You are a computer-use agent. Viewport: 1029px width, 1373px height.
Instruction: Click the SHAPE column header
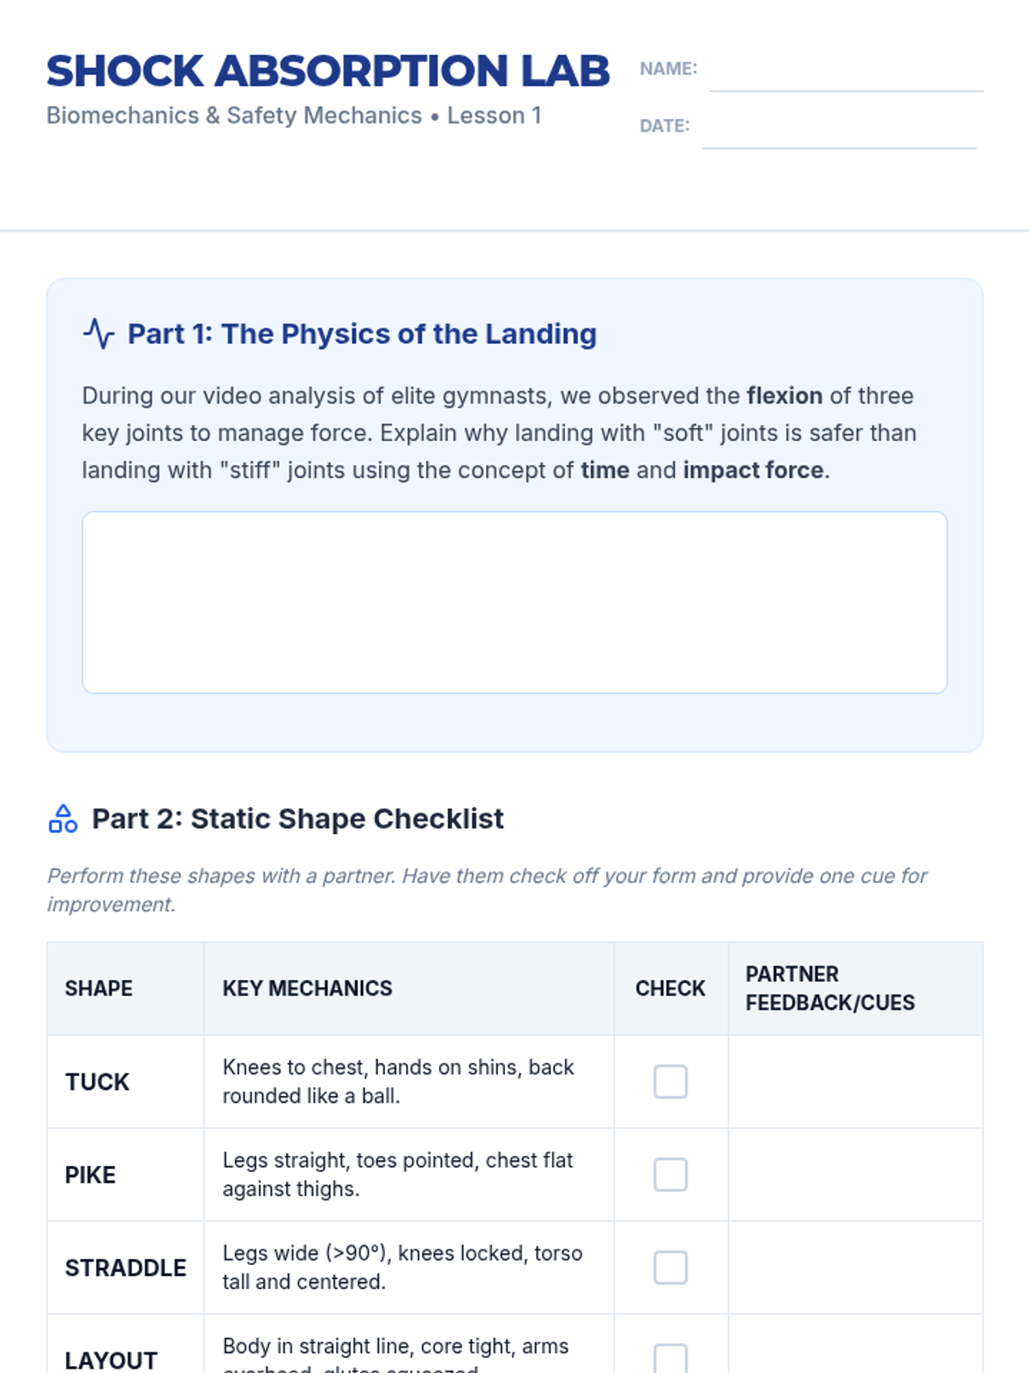coord(99,989)
